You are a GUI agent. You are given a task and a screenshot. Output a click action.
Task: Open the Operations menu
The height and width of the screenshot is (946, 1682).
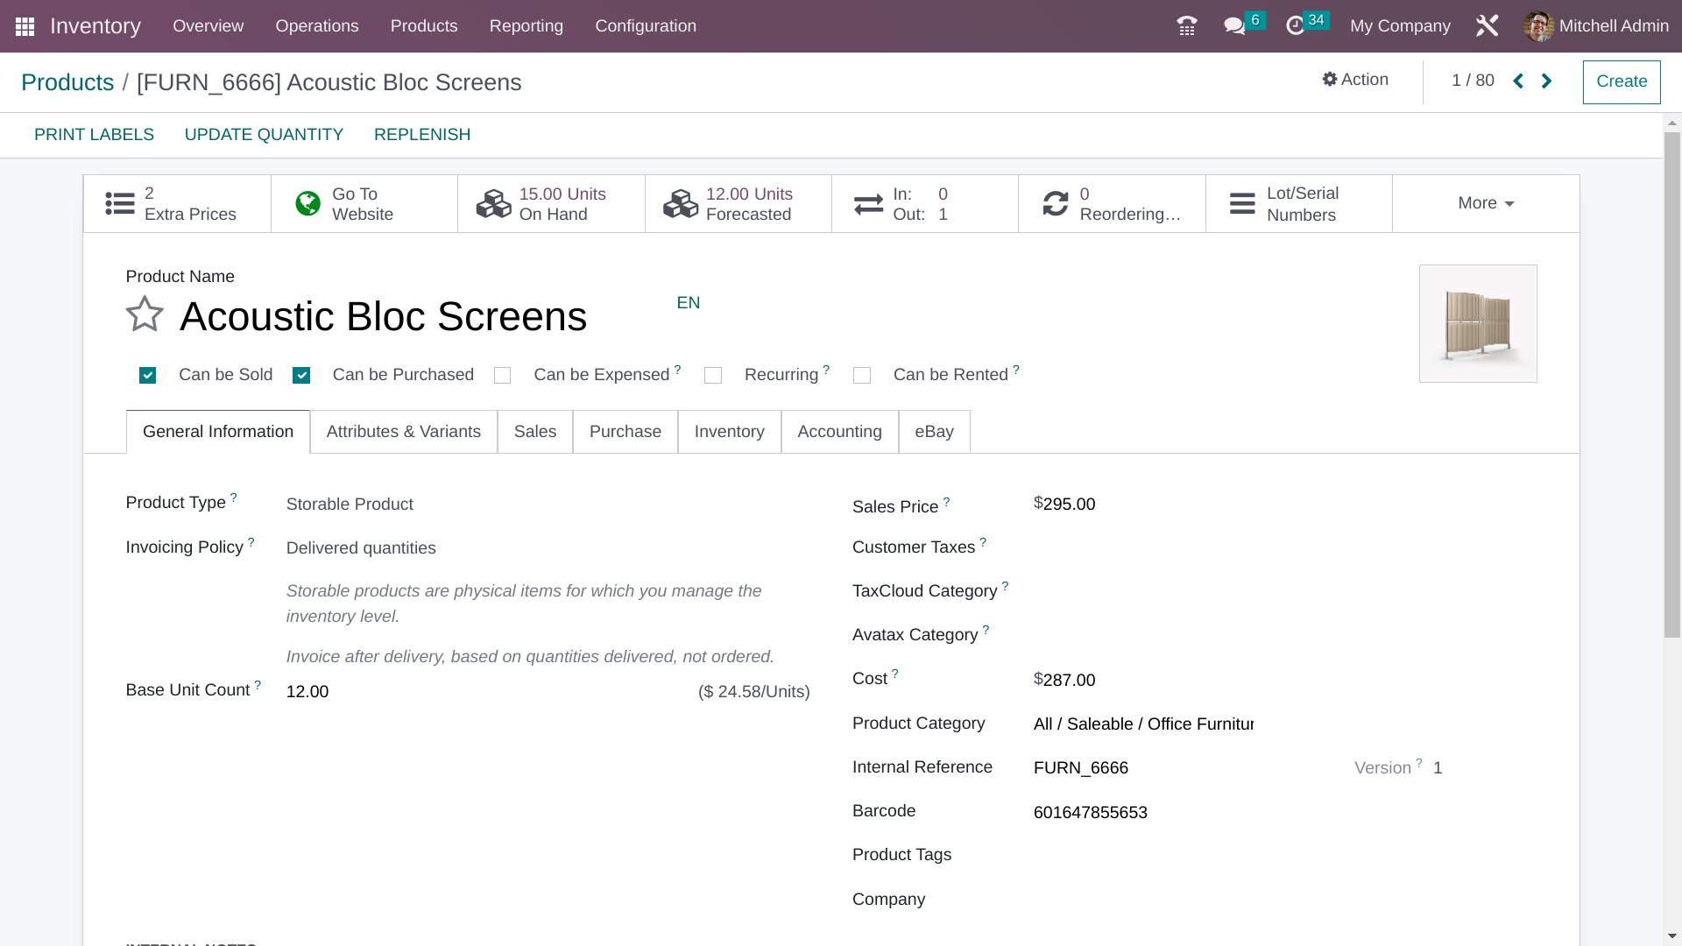(x=317, y=26)
